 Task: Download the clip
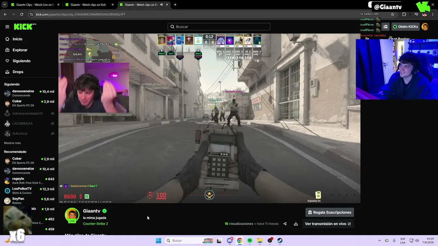click(x=296, y=224)
